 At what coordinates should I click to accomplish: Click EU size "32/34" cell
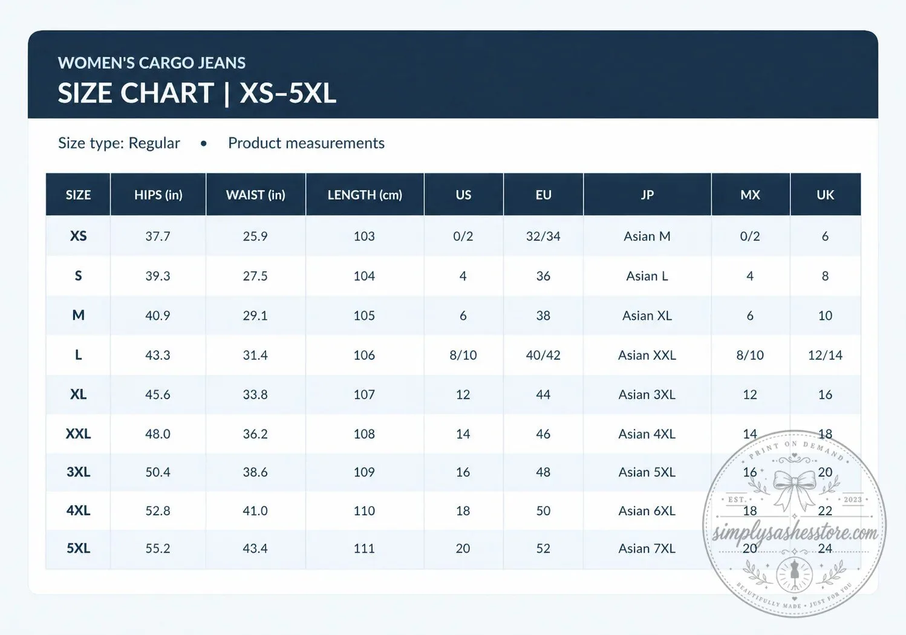(543, 236)
